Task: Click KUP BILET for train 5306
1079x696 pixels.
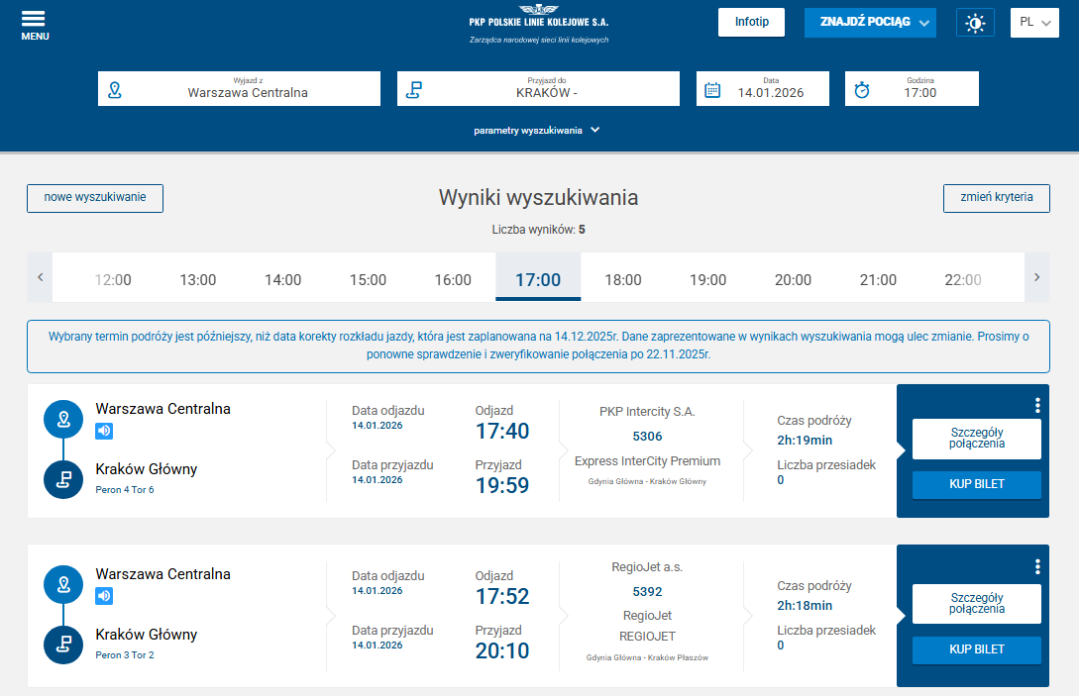Action: click(x=977, y=484)
